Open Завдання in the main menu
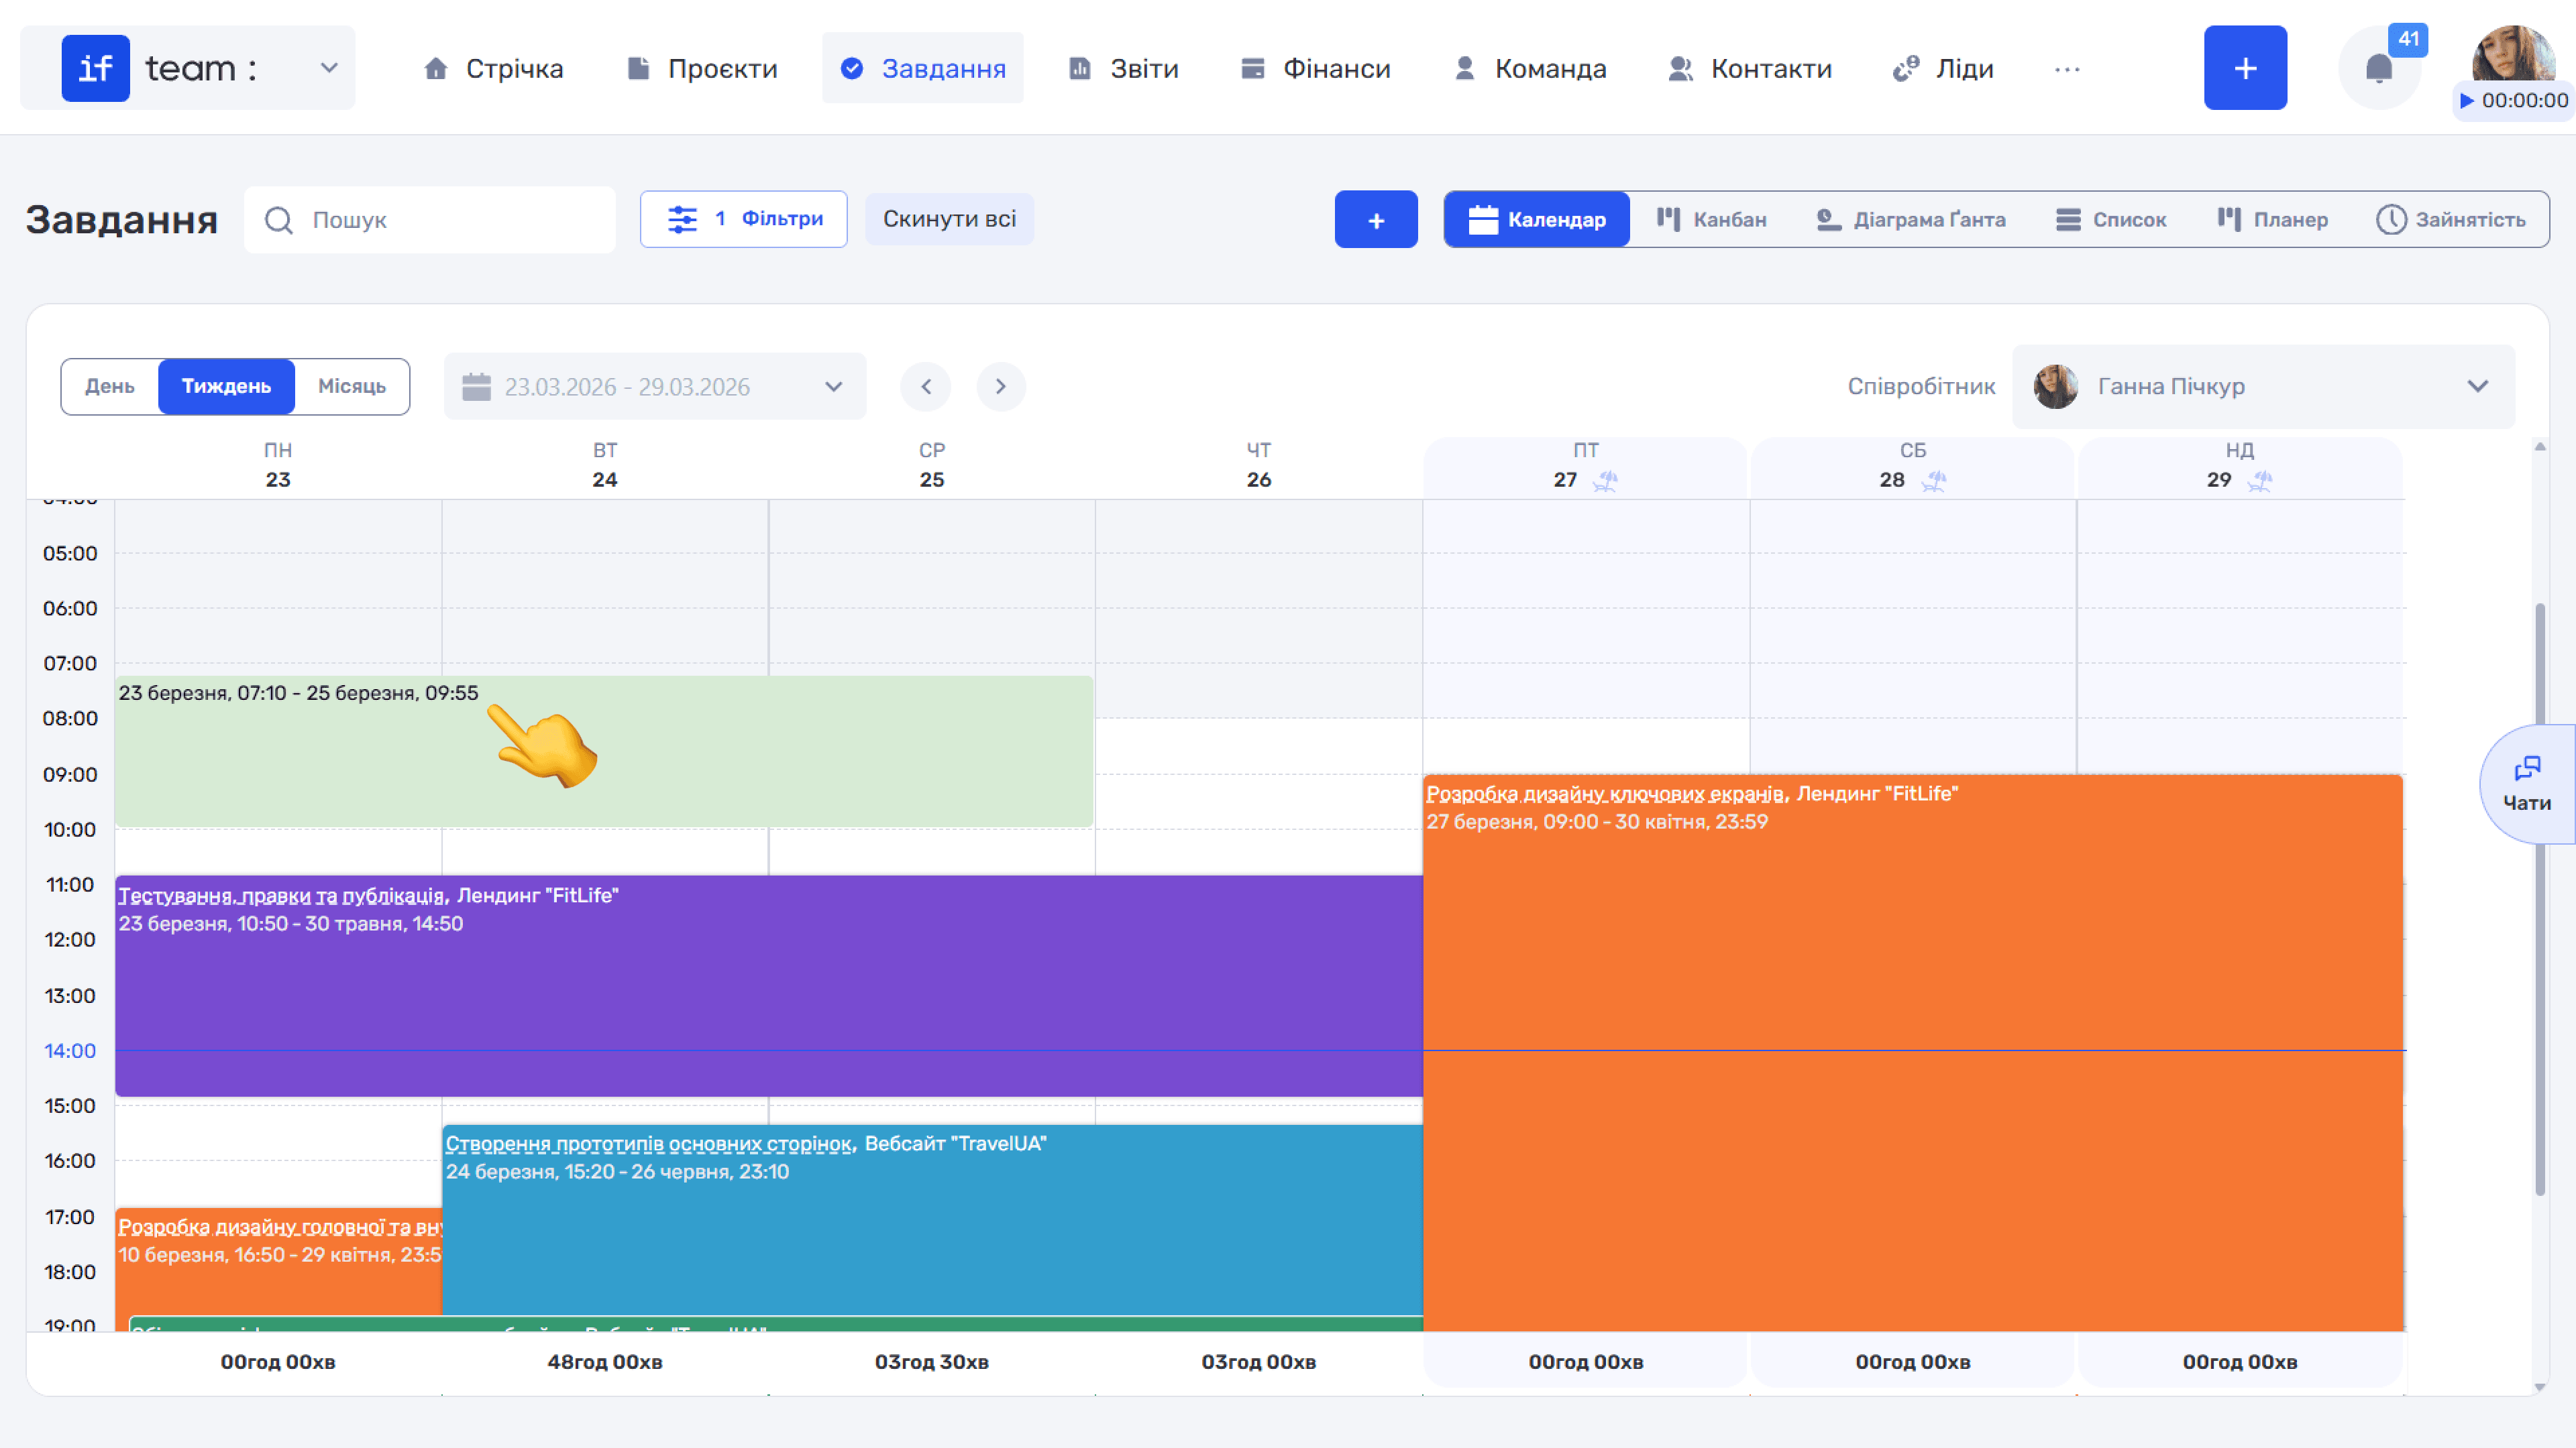The height and width of the screenshot is (1448, 2576). pyautogui.click(x=923, y=68)
